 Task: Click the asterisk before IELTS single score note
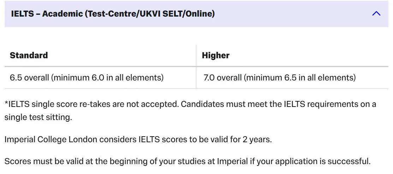click(6, 103)
